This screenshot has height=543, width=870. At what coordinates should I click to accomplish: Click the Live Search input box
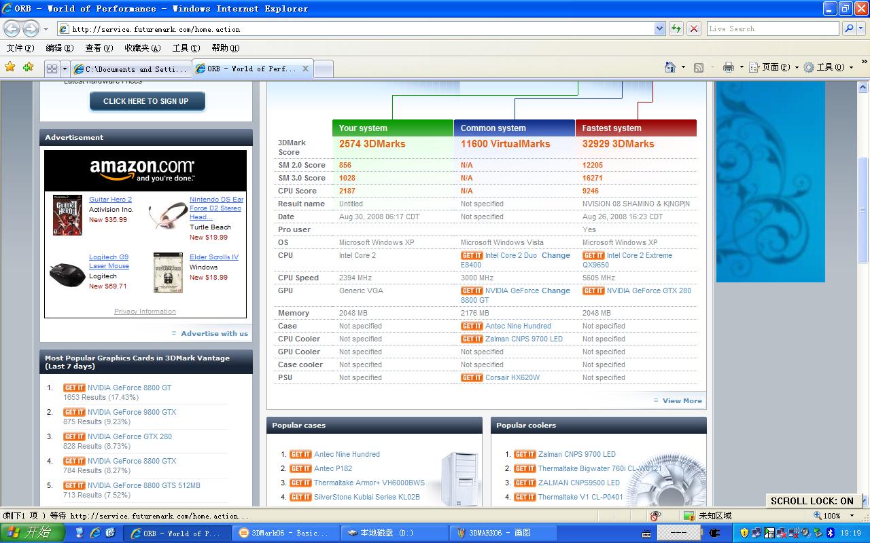[x=773, y=29]
